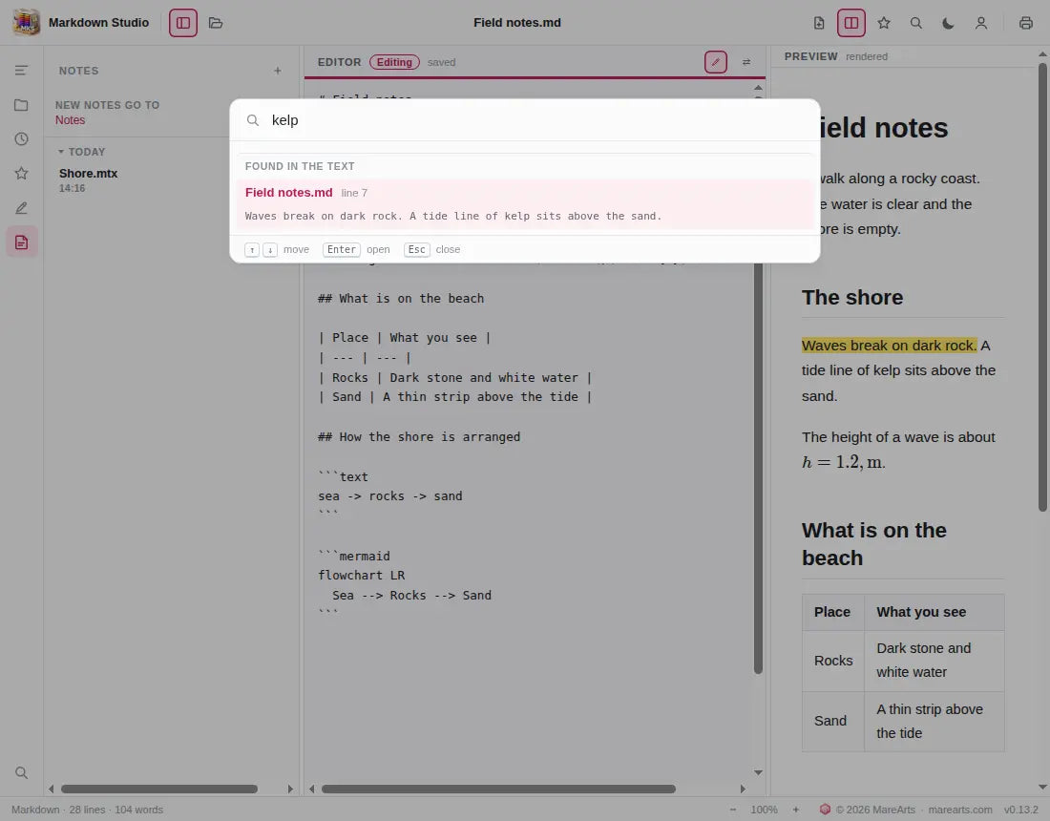The image size is (1050, 821).
Task: Open search from the top toolbar
Action: pos(916,23)
